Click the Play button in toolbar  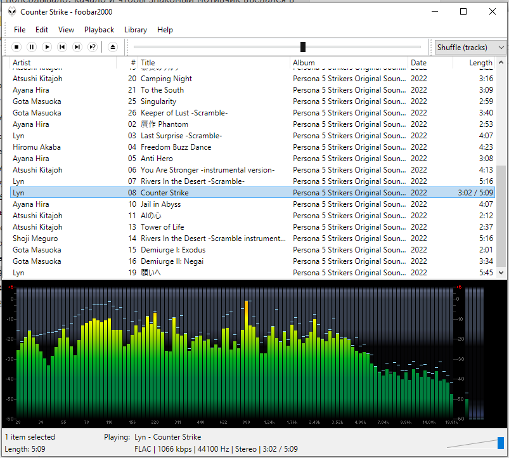click(47, 47)
